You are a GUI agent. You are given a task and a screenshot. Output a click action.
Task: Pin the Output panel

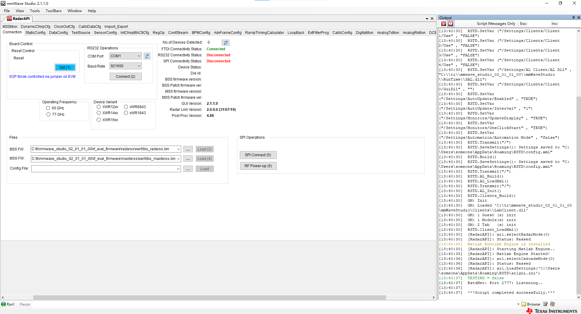pos(573,18)
